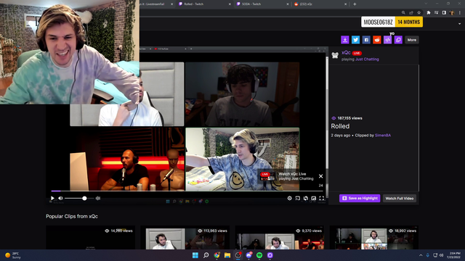Open a new browser tab
Viewport: 465px width, 261px height.
click(x=355, y=4)
